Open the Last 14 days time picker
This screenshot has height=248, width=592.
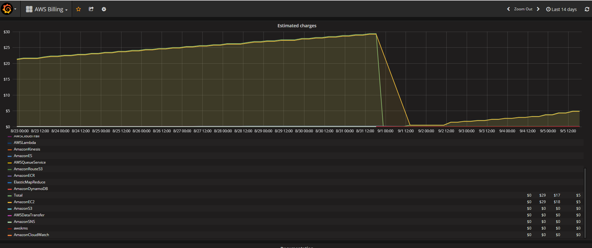tap(561, 9)
